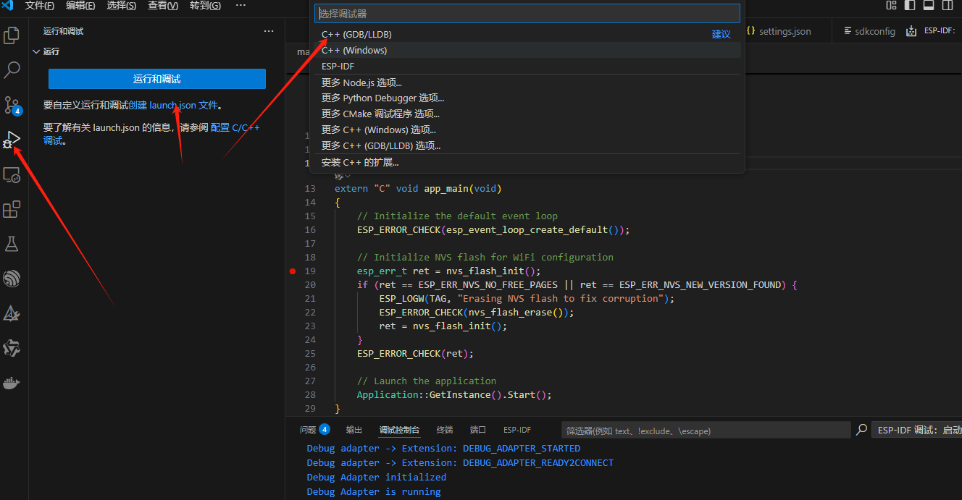
Task: Toggle the breakpoint dot on line 19
Action: click(x=293, y=271)
